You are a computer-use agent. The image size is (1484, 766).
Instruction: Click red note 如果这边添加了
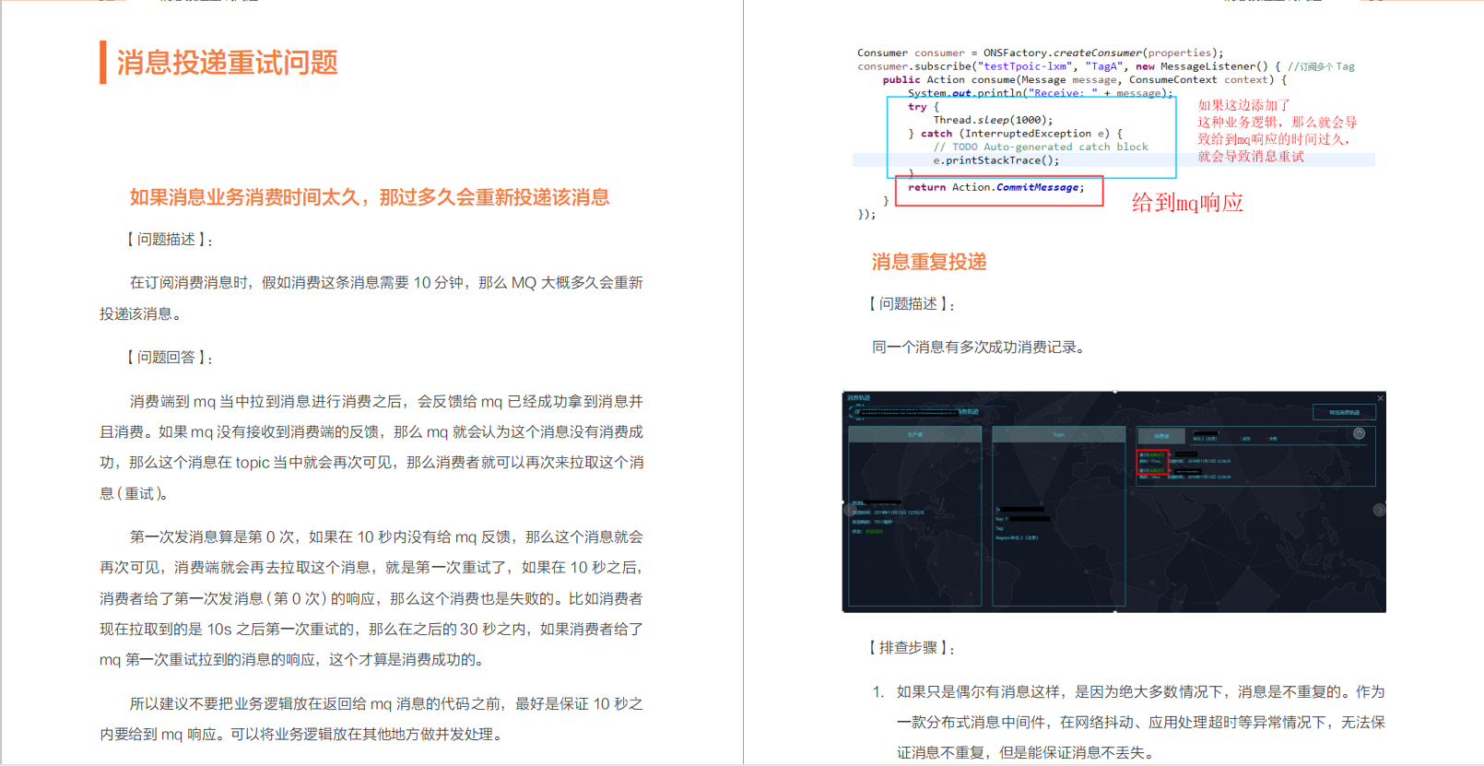[1243, 105]
